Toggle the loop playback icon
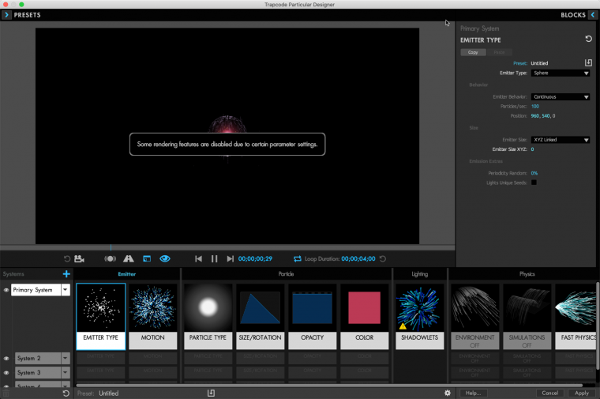Screen dimensions: 600x399 [298, 259]
